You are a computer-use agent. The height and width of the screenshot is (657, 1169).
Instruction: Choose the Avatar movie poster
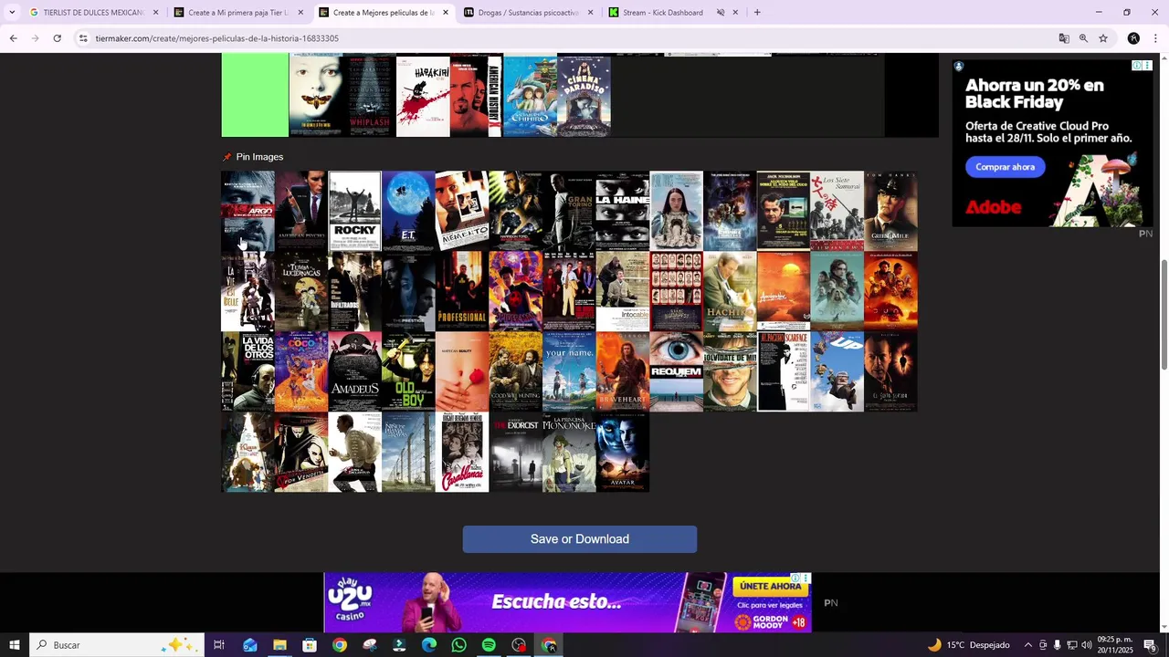[x=623, y=452]
